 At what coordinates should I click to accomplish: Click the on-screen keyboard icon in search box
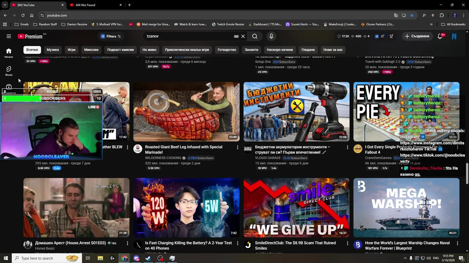tap(236, 36)
